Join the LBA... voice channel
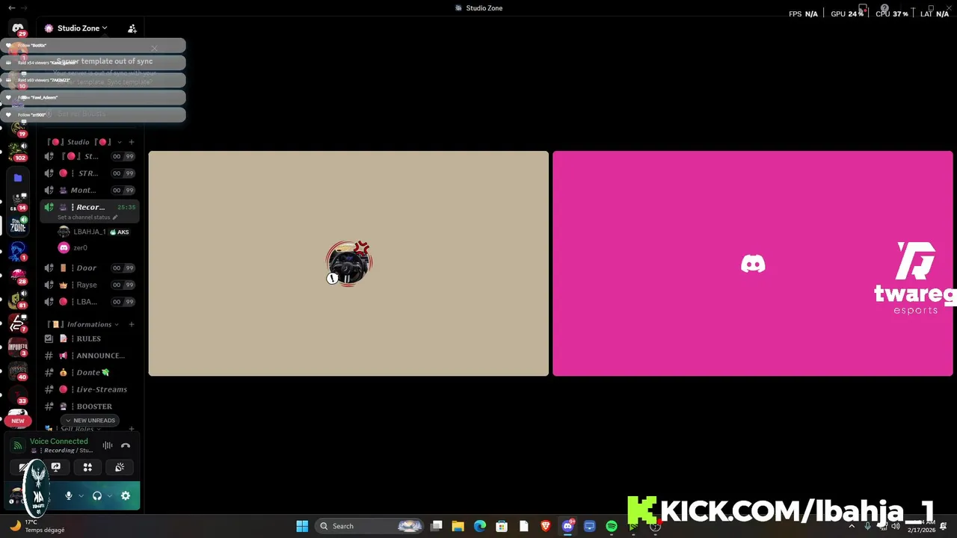 [x=90, y=302]
